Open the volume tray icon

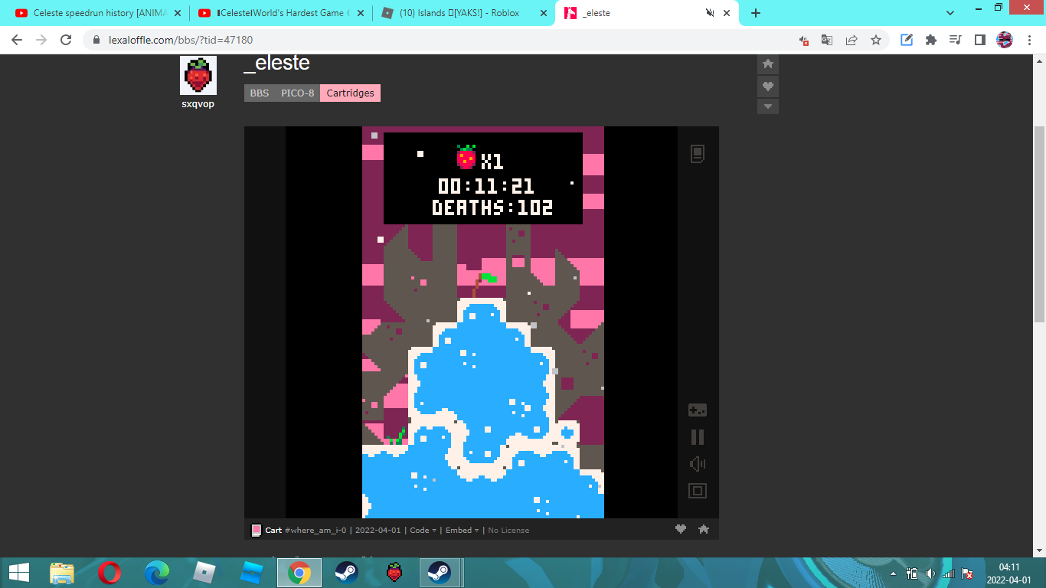930,573
